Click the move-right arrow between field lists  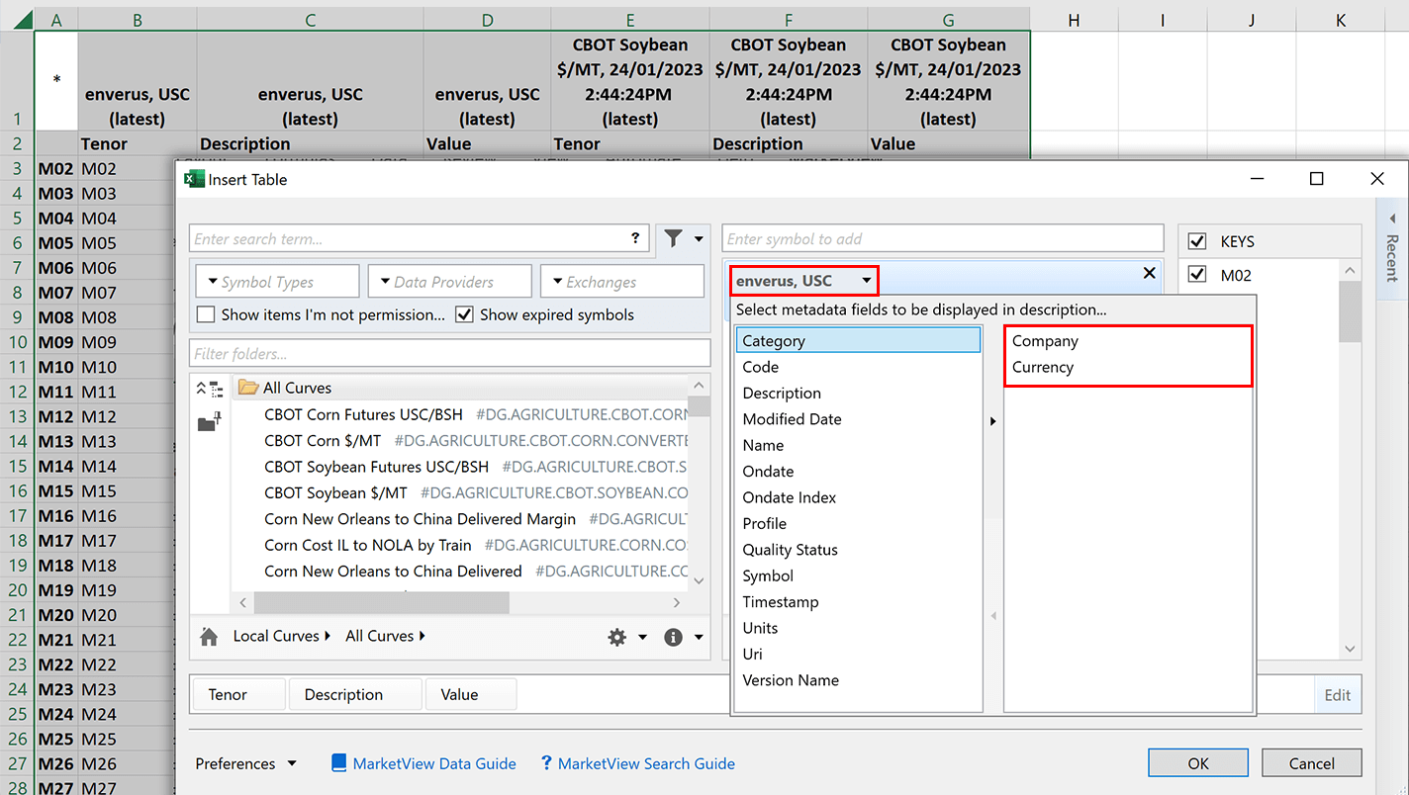pos(992,421)
